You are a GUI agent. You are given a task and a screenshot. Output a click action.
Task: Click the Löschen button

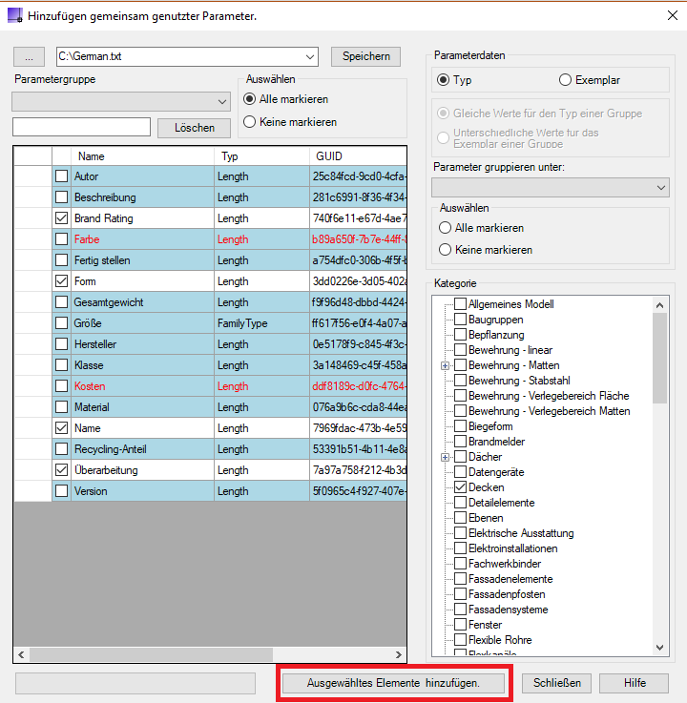(x=194, y=128)
